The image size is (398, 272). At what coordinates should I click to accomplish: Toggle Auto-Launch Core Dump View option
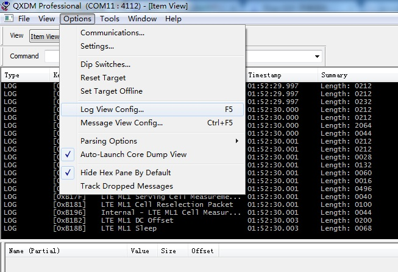(152, 155)
